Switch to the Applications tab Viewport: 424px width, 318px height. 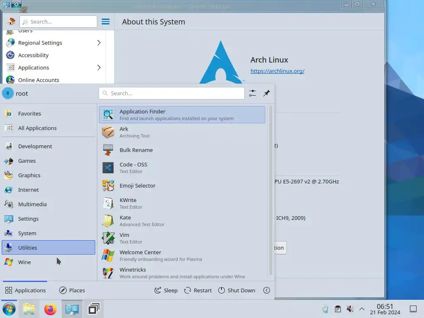click(x=25, y=290)
